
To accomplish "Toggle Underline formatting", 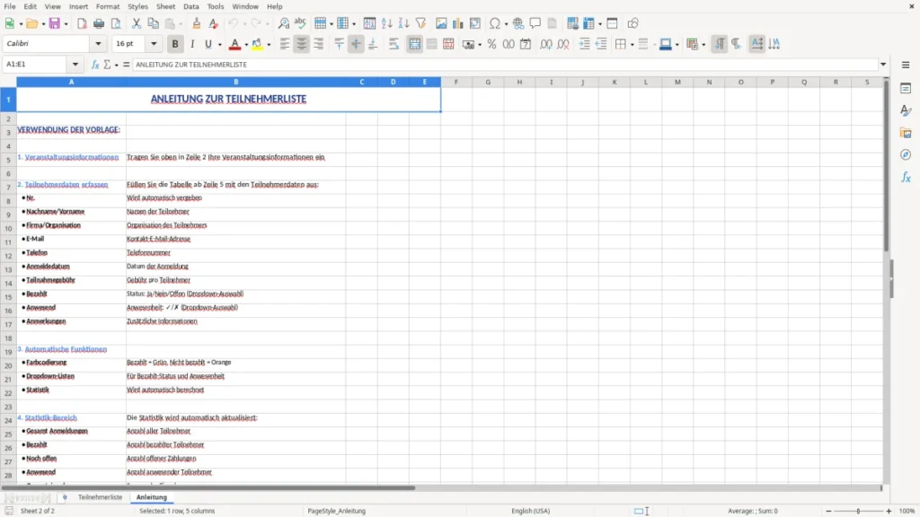I will 208,44.
